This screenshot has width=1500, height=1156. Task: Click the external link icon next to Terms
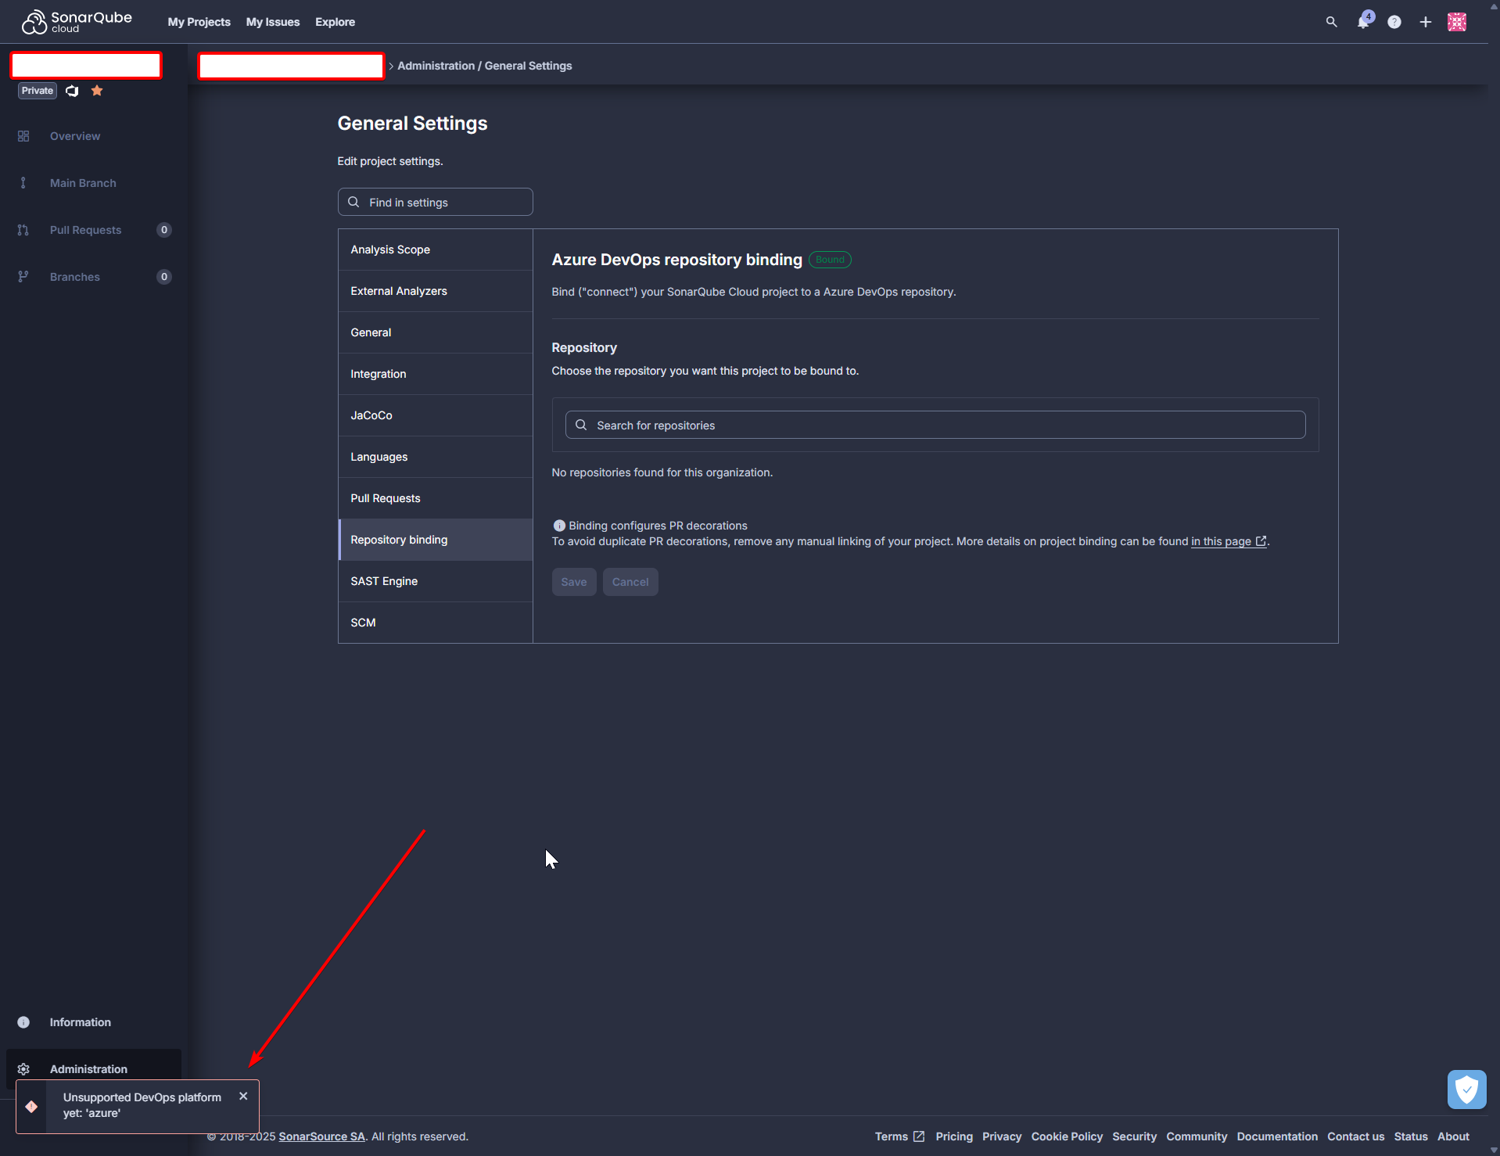(x=919, y=1136)
